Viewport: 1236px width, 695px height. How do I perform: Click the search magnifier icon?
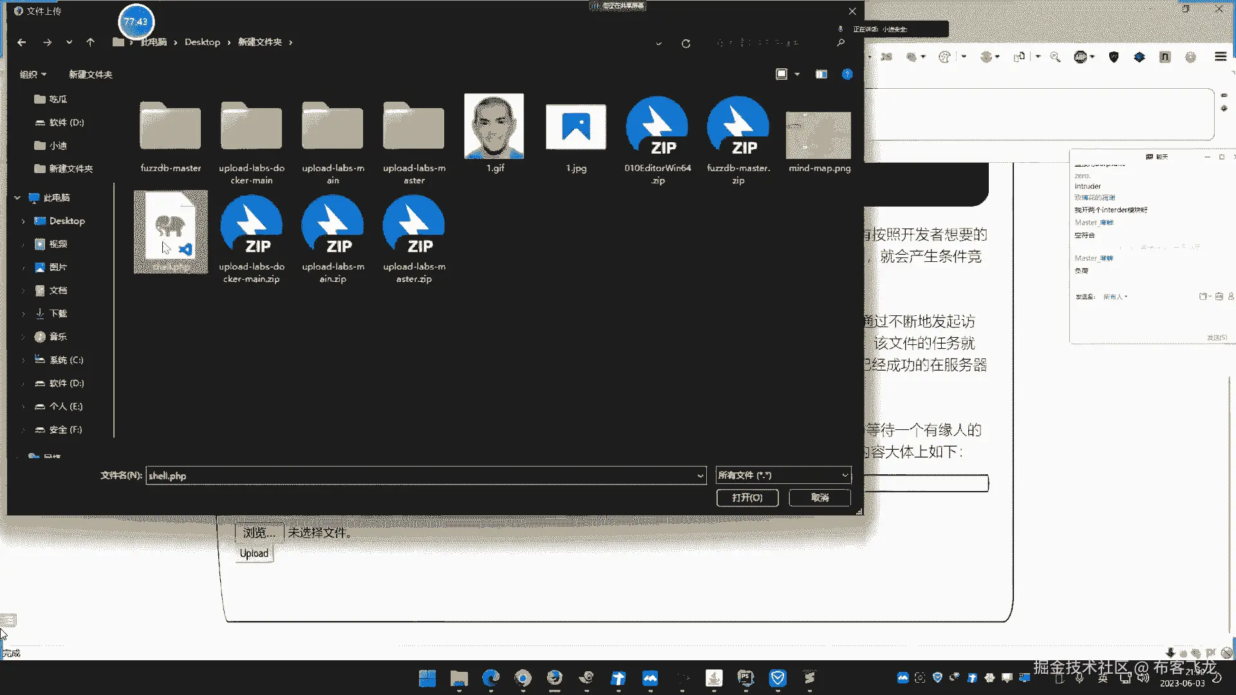point(840,42)
